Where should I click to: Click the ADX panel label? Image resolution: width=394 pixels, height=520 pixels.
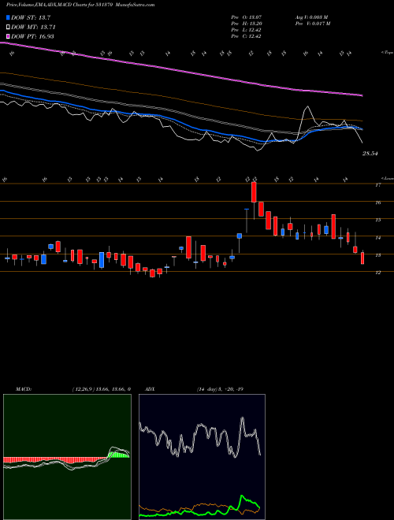[151, 389]
